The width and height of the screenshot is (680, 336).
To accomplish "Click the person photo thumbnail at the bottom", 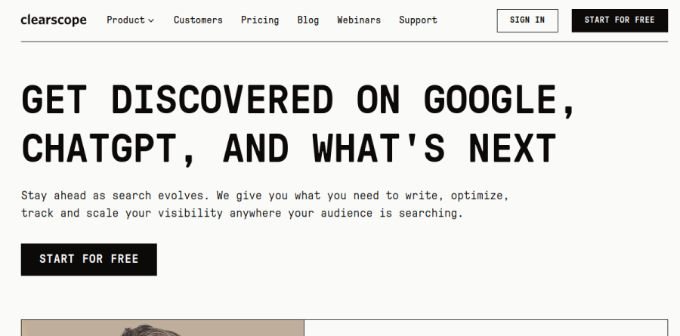I will [162, 328].
